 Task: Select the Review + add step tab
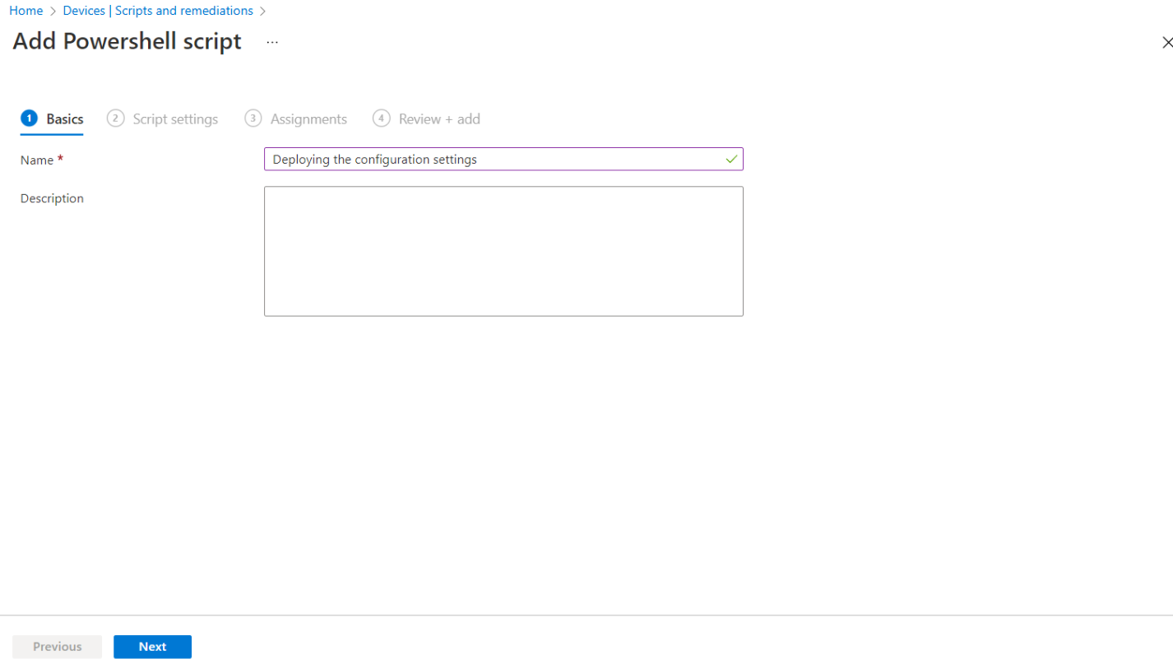click(426, 119)
